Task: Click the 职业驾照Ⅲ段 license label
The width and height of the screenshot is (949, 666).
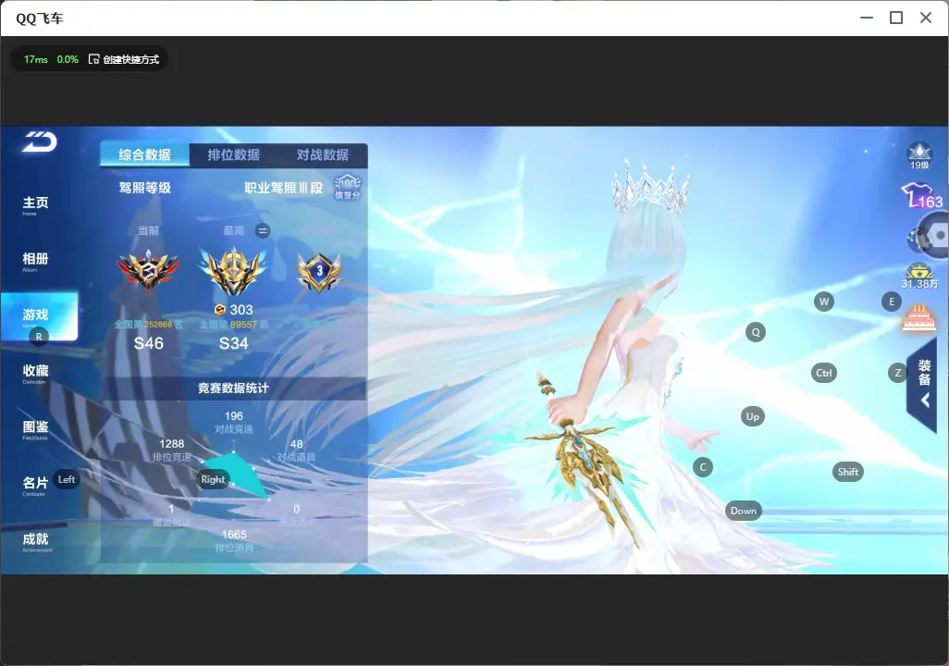Action: pyautogui.click(x=283, y=189)
